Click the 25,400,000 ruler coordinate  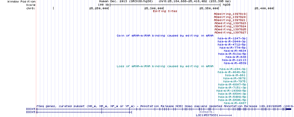264,8
